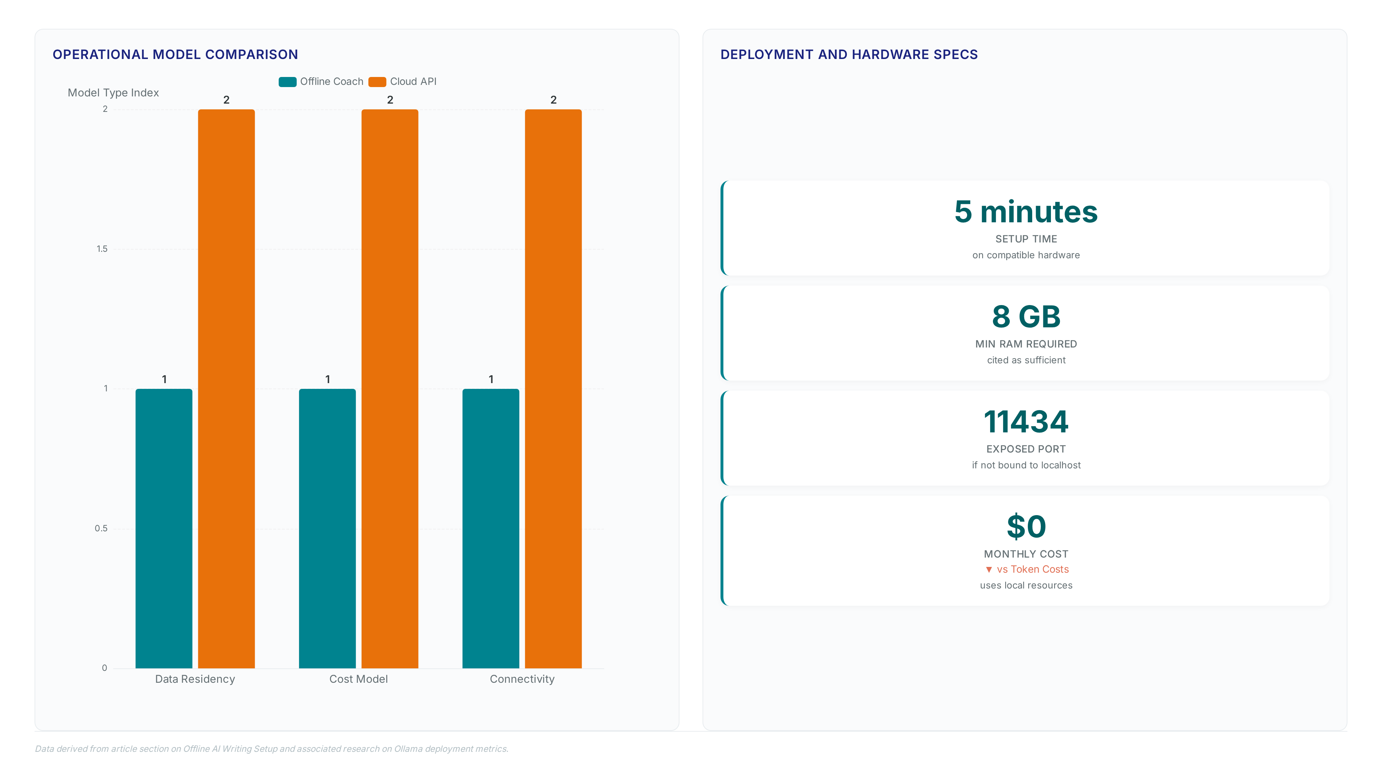Click the data source footnote text
The width and height of the screenshot is (1382, 777).
pos(271,749)
